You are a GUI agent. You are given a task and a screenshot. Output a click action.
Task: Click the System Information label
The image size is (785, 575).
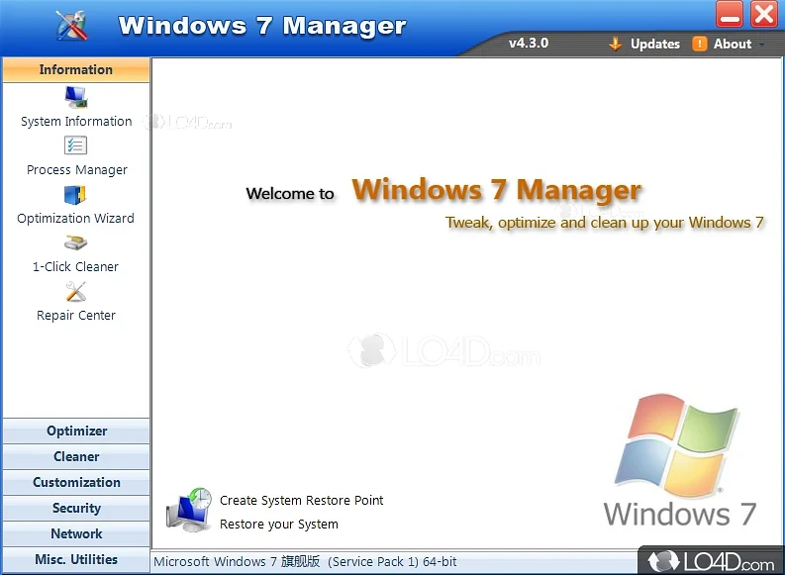coord(76,122)
